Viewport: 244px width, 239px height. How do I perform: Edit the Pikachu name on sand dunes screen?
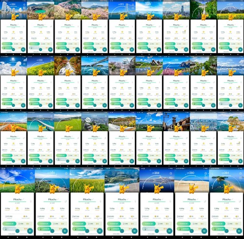(197, 199)
